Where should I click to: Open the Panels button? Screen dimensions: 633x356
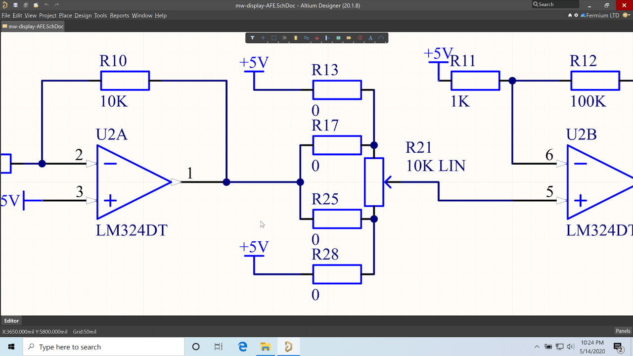point(623,331)
